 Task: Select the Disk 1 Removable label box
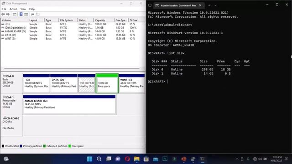[x=11, y=104]
